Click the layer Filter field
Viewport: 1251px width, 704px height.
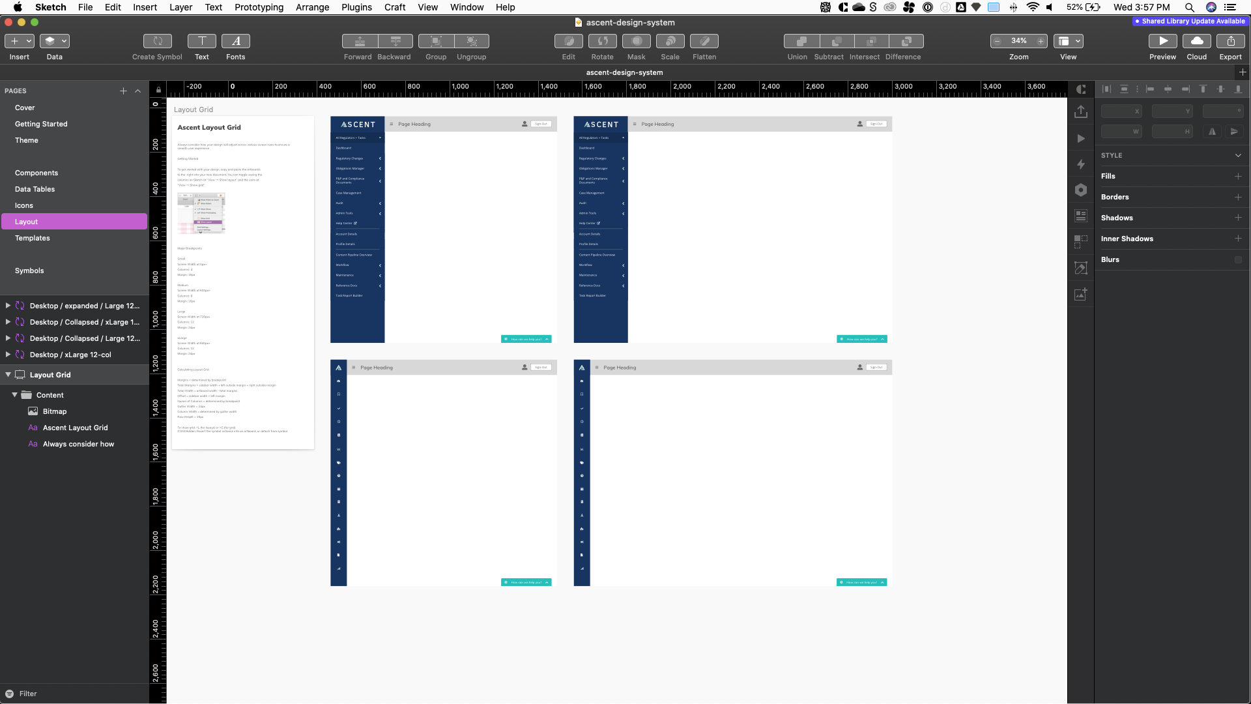pos(28,694)
